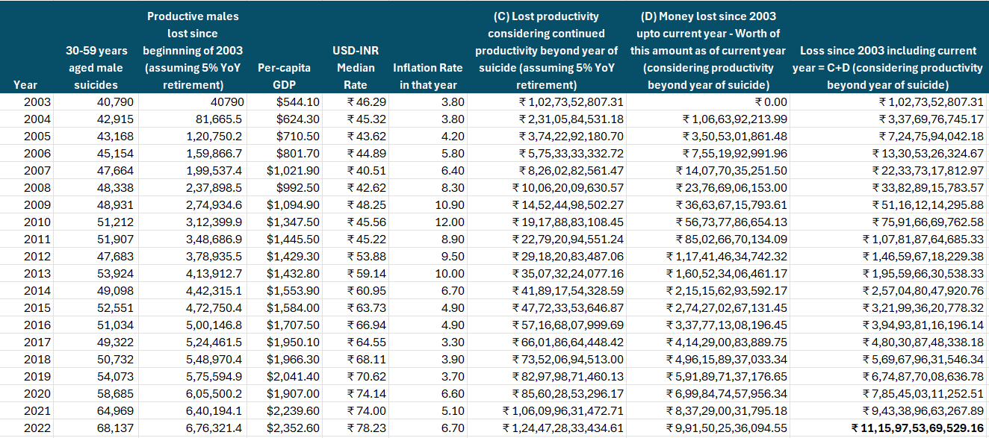Select the '(D) Money lost since 2003' header
Viewport: 989px width, 438px height.
click(x=708, y=50)
